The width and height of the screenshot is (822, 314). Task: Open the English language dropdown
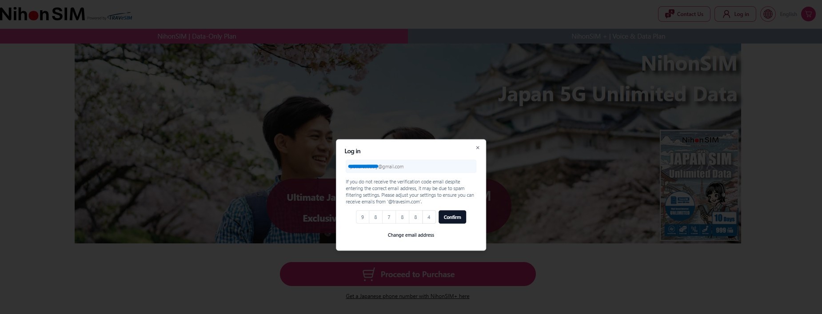[788, 14]
